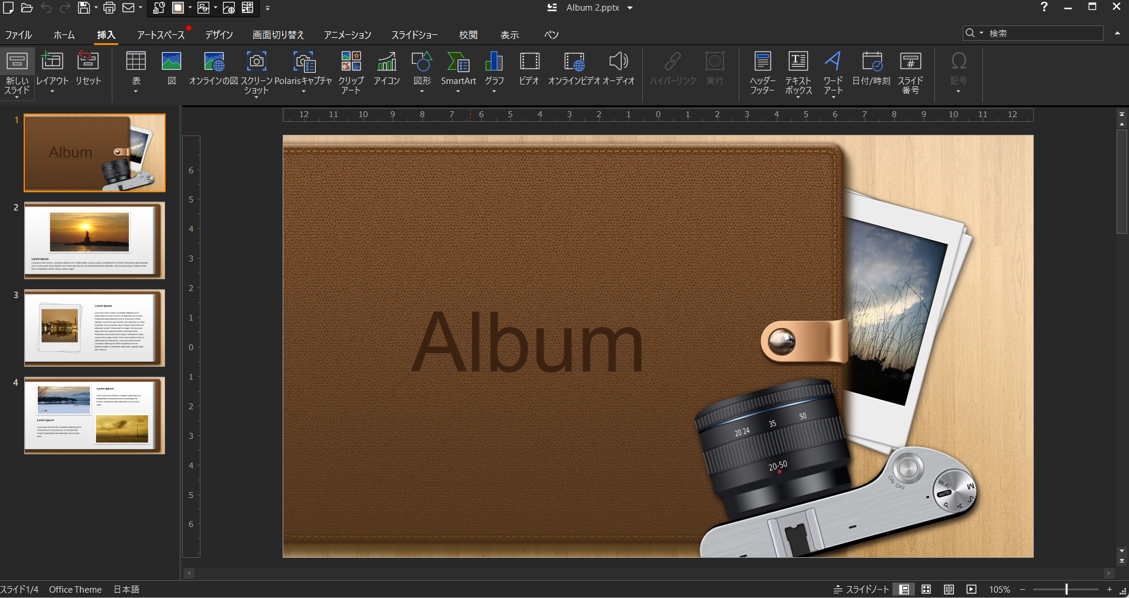Switch to normal view in status bar

904,589
